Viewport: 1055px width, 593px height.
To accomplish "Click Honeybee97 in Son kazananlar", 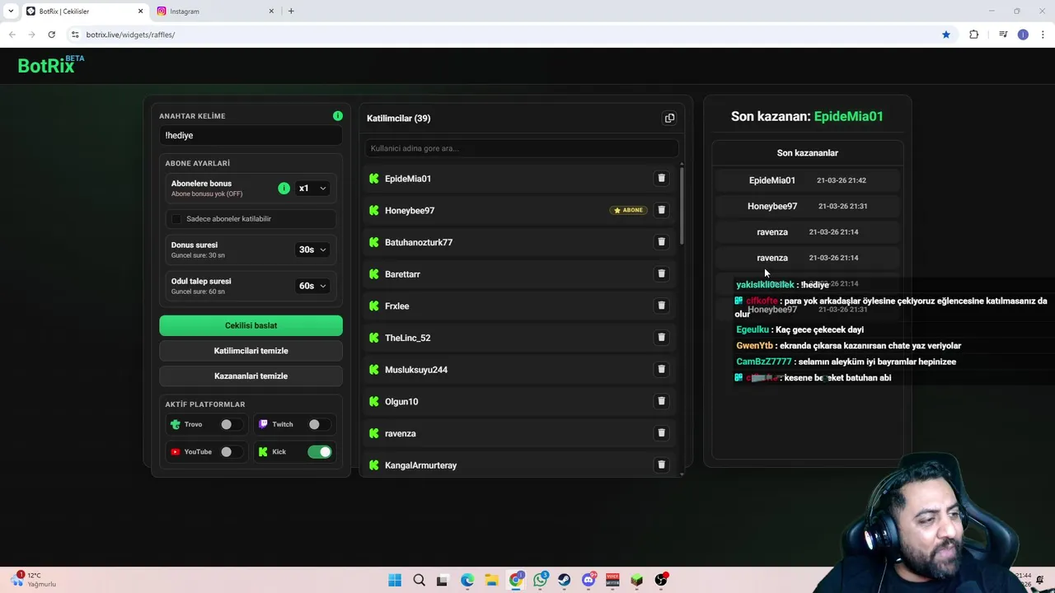I will [772, 206].
